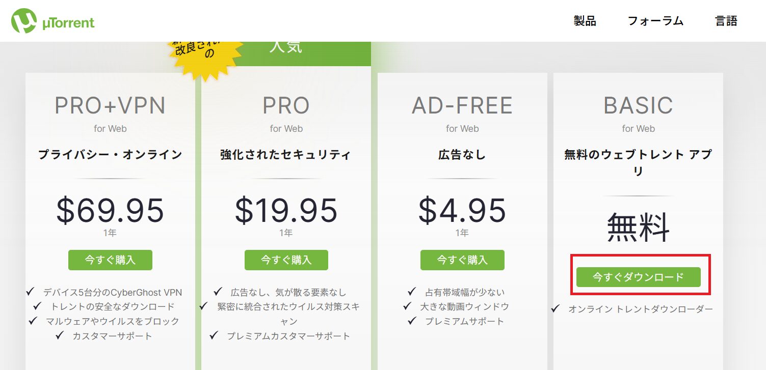Click the 今すぐダウンロード button for BASIC
766x370 pixels.
638,277
